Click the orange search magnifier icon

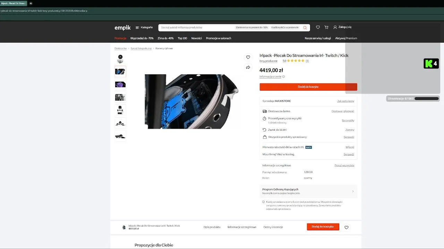[305, 28]
